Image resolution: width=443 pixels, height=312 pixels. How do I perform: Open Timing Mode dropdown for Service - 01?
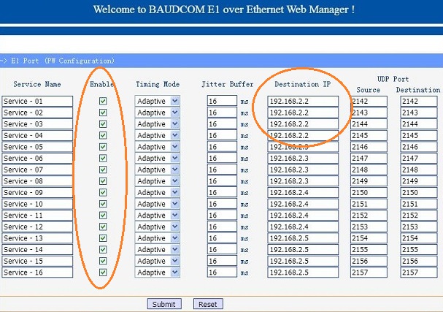[x=157, y=101]
